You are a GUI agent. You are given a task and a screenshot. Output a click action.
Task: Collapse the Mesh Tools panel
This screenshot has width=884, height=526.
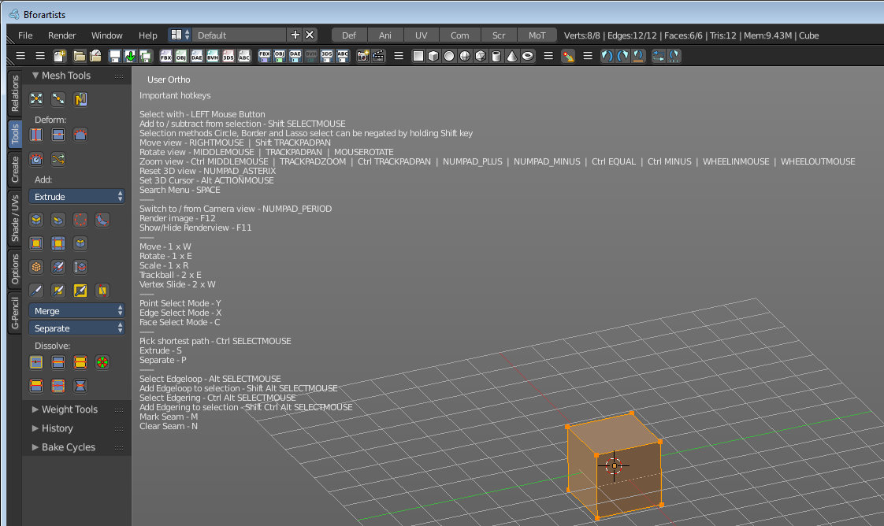tap(66, 76)
